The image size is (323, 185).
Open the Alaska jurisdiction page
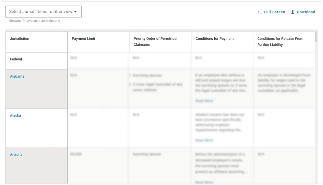click(x=15, y=115)
